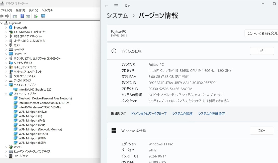Viewport: 278px width, 163px height.
Task: Click the back arrow in Device Manager toolbar
Action: click(x=2, y=16)
